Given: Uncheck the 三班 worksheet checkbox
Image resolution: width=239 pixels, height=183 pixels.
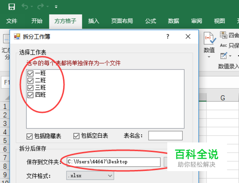Looking at the screenshot, I should point(30,88).
